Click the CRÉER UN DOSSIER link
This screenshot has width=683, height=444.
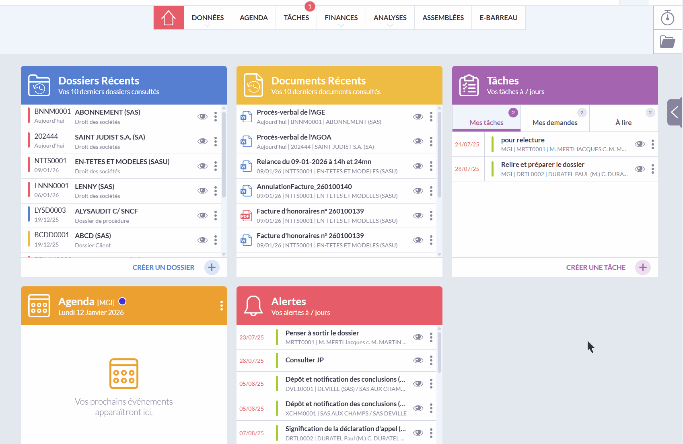point(163,267)
